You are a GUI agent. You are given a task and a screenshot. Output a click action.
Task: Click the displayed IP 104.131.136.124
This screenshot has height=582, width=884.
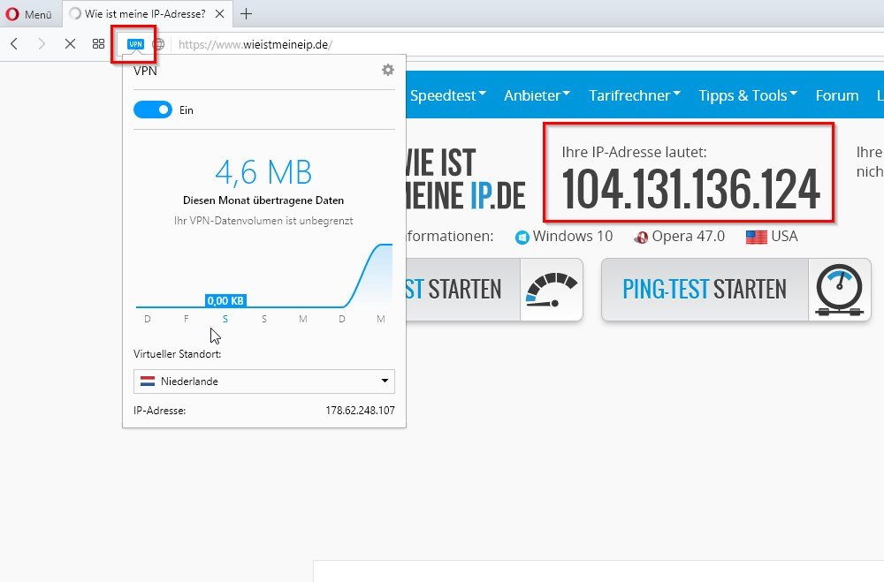tap(690, 189)
